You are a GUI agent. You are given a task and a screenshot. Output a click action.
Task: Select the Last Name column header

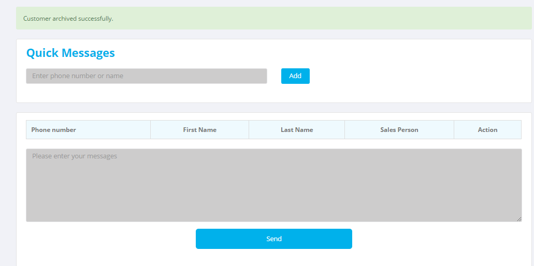297,129
